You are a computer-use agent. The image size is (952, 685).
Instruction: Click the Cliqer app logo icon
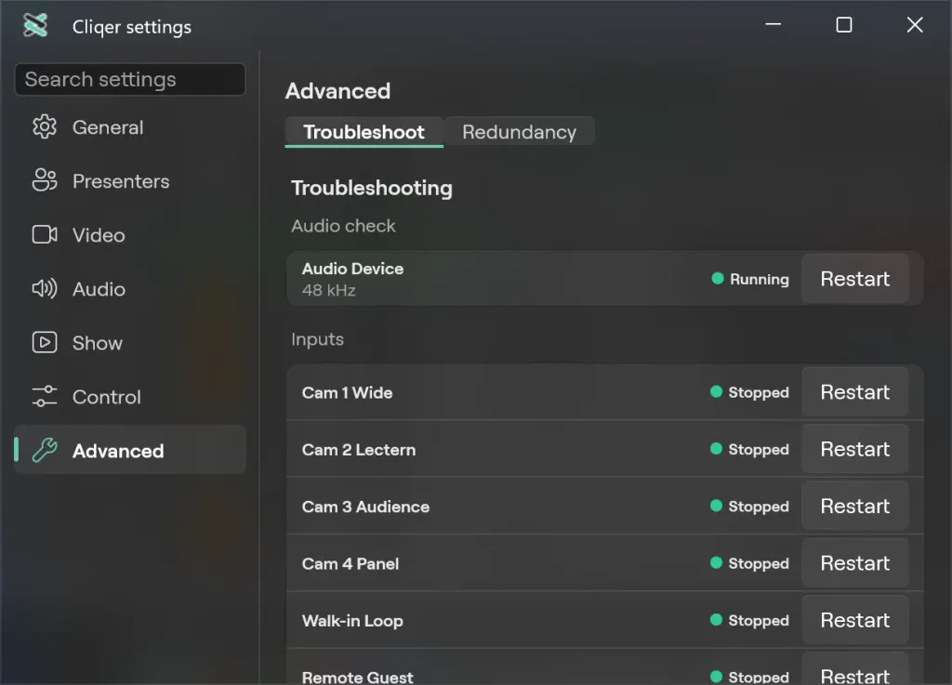pos(35,25)
